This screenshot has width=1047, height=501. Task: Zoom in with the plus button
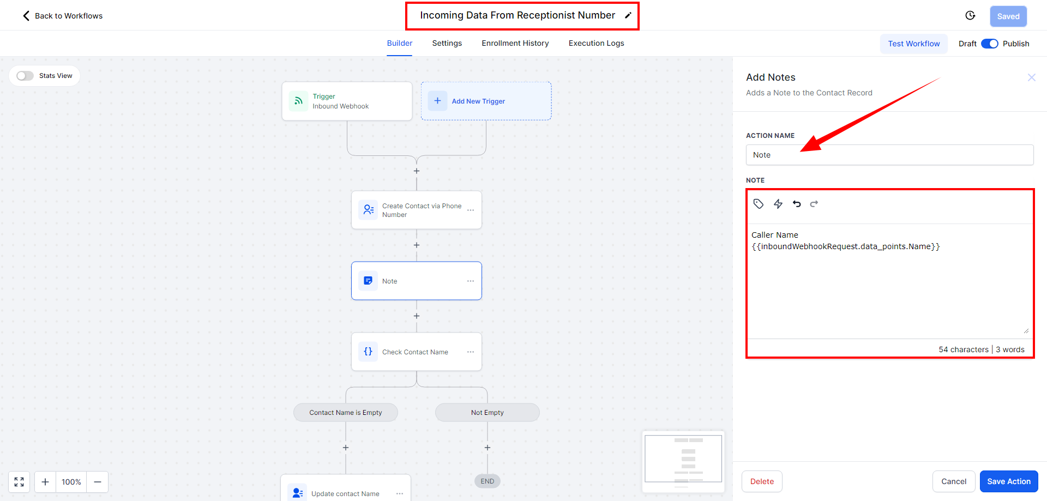click(45, 482)
